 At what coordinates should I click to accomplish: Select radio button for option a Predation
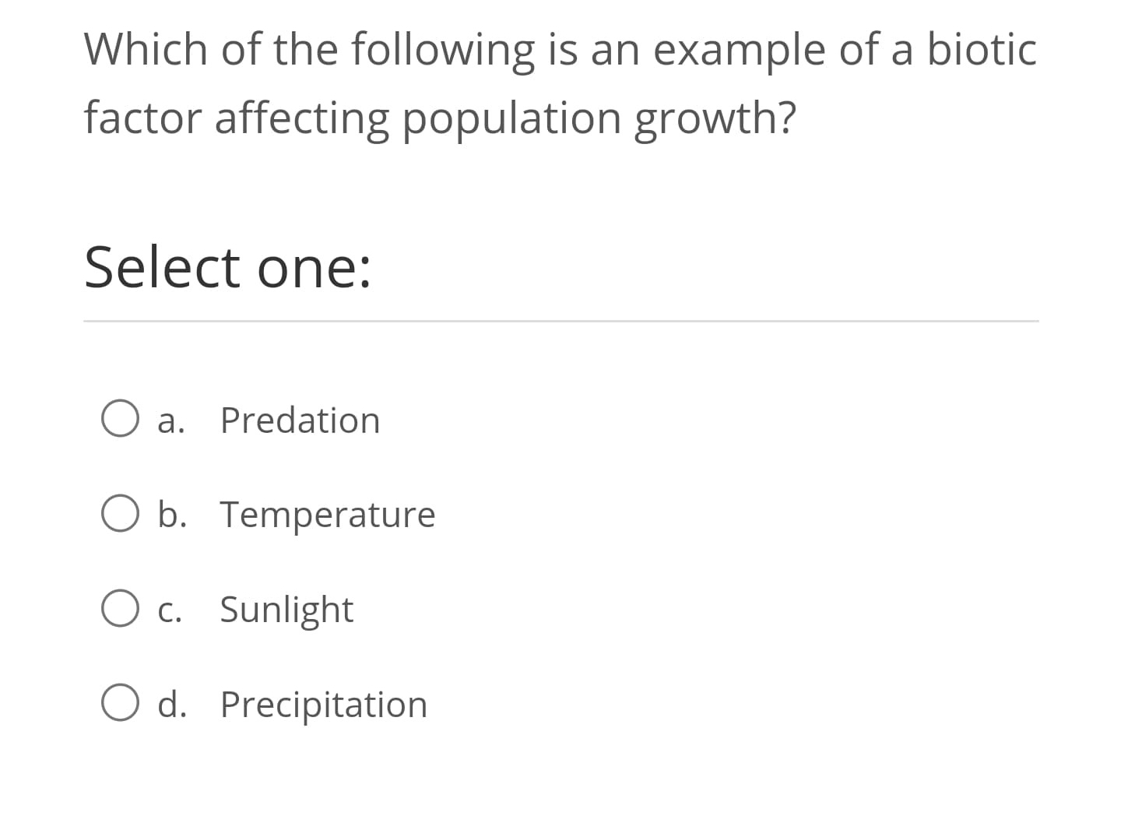pyautogui.click(x=120, y=419)
